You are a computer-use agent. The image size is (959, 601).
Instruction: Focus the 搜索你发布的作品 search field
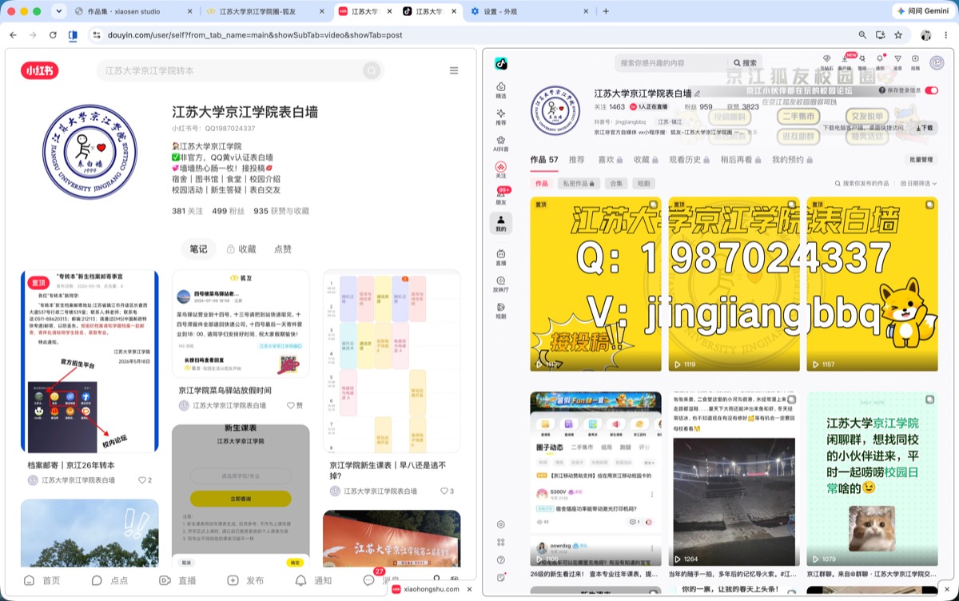coord(862,184)
